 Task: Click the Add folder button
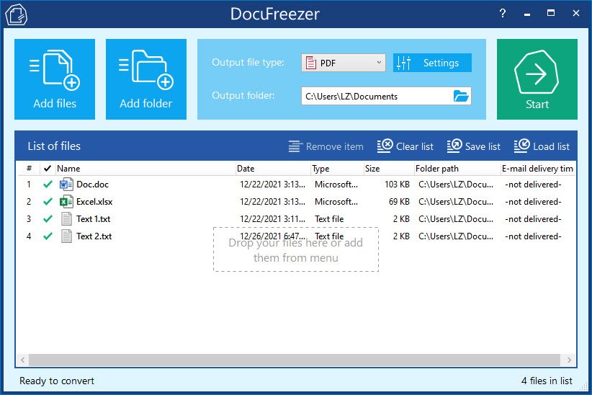[x=146, y=79]
